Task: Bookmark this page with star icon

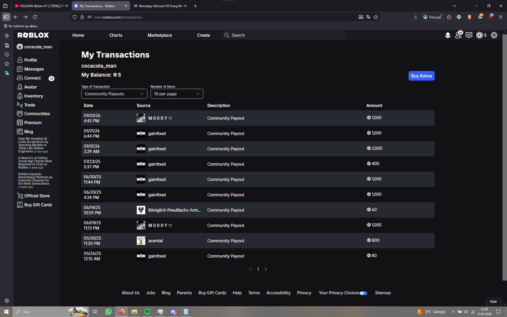Action: (376, 17)
